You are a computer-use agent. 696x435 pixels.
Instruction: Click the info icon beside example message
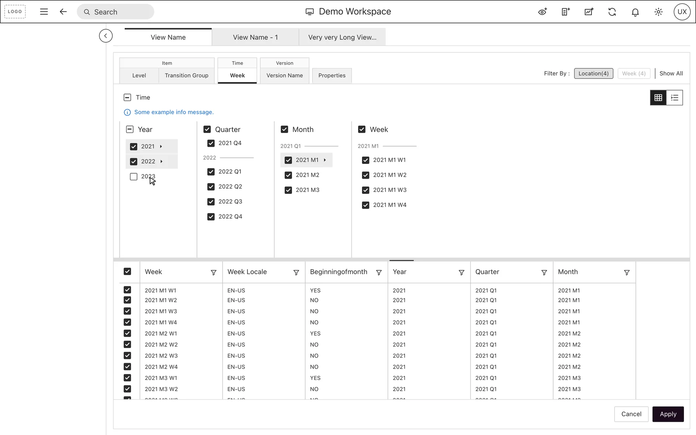tap(127, 112)
